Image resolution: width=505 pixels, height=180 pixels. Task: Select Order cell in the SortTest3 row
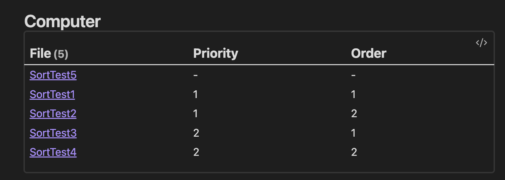click(354, 133)
